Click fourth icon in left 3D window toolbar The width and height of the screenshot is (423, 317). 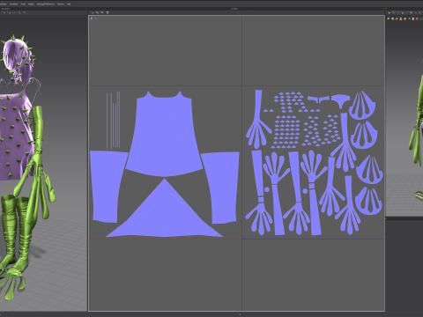(x=19, y=12)
